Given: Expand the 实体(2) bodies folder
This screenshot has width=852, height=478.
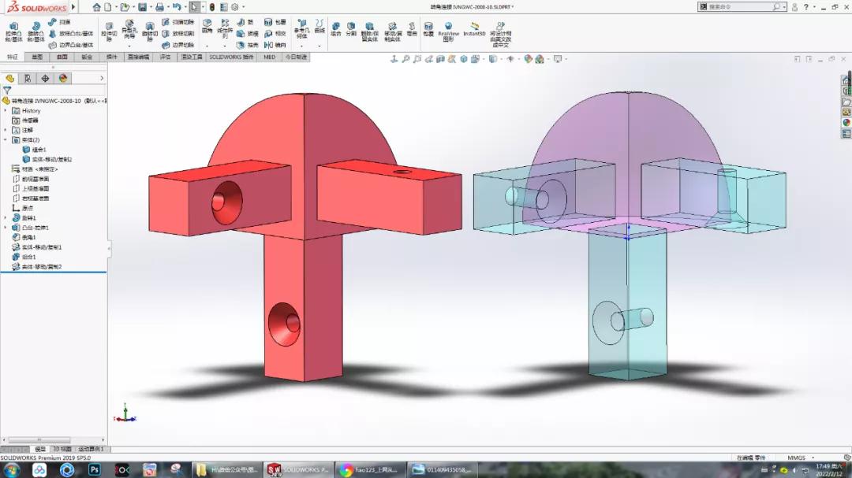Looking at the screenshot, I should pyautogui.click(x=4, y=139).
